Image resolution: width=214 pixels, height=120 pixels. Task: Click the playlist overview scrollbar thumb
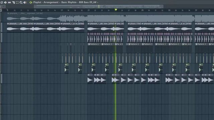click(x=99, y=6)
